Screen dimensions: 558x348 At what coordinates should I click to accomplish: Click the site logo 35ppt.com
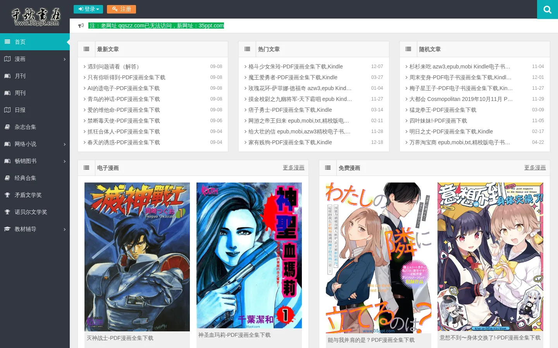pos(36,17)
